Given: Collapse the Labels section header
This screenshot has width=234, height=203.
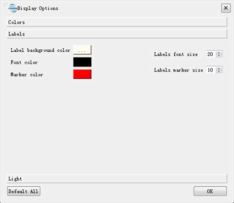Looking at the screenshot, I should point(117,34).
